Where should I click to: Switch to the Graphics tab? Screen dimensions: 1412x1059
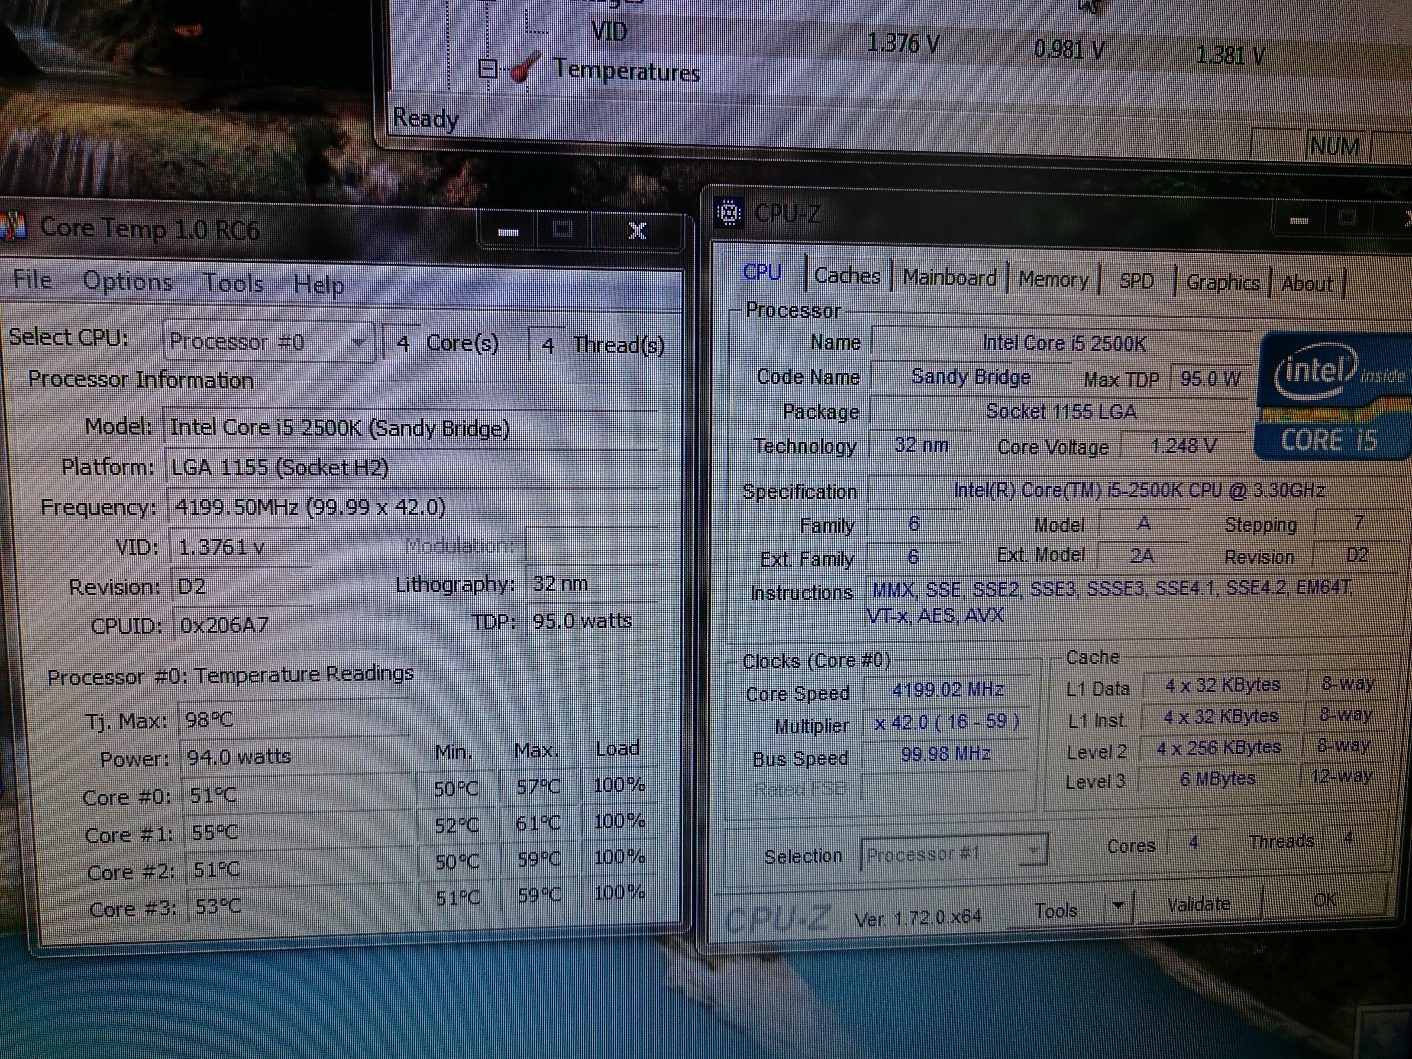click(1222, 283)
